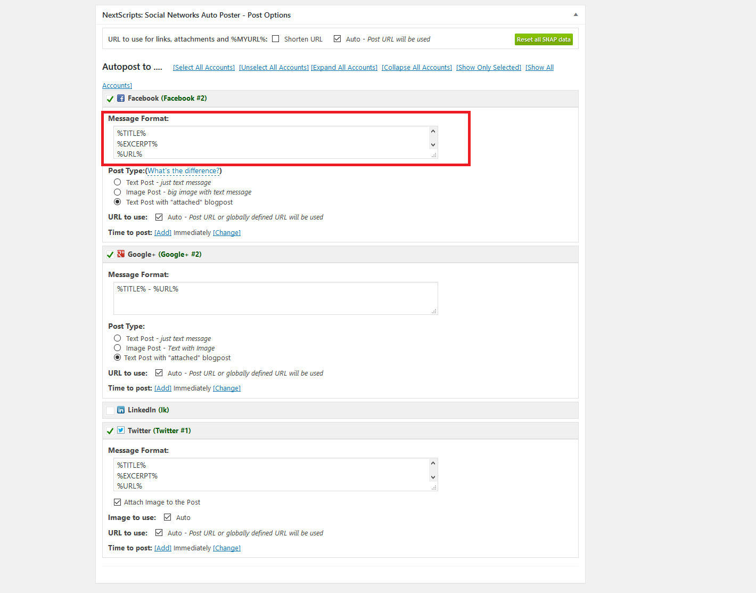
Task: Collapse the Post Options panel arrow
Action: (x=576, y=15)
